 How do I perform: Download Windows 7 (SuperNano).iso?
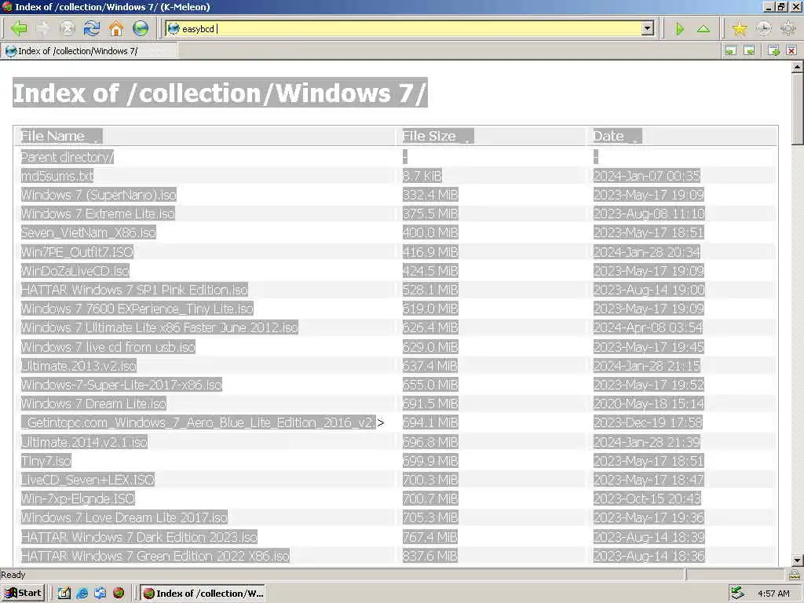pyautogui.click(x=98, y=195)
